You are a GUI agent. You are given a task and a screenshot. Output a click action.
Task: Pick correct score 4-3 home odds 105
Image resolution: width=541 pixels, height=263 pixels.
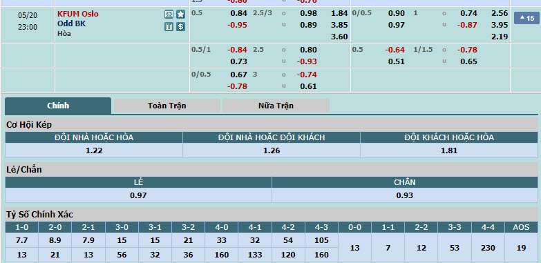(x=321, y=240)
